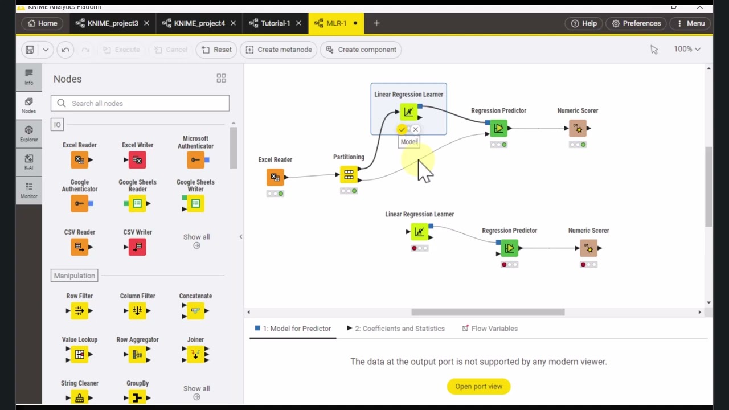The width and height of the screenshot is (729, 410).
Task: Toggle node list grid view icon
Action: point(221,78)
